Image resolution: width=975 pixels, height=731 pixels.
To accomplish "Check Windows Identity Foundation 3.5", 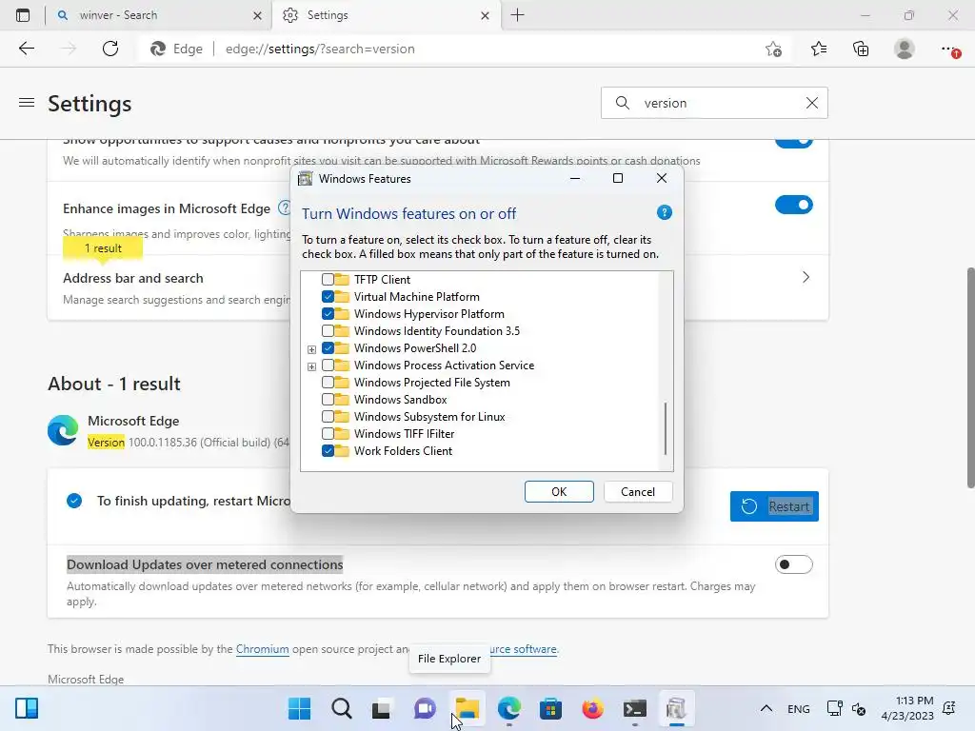I will [328, 330].
